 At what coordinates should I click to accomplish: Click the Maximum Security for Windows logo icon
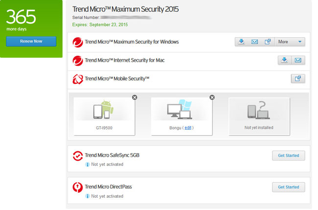[78, 42]
